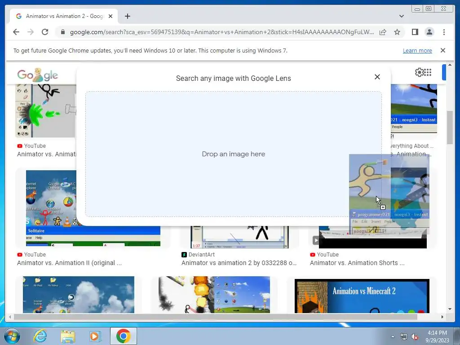The width and height of the screenshot is (460, 345).
Task: Share this page from address bar
Action: pos(383,32)
